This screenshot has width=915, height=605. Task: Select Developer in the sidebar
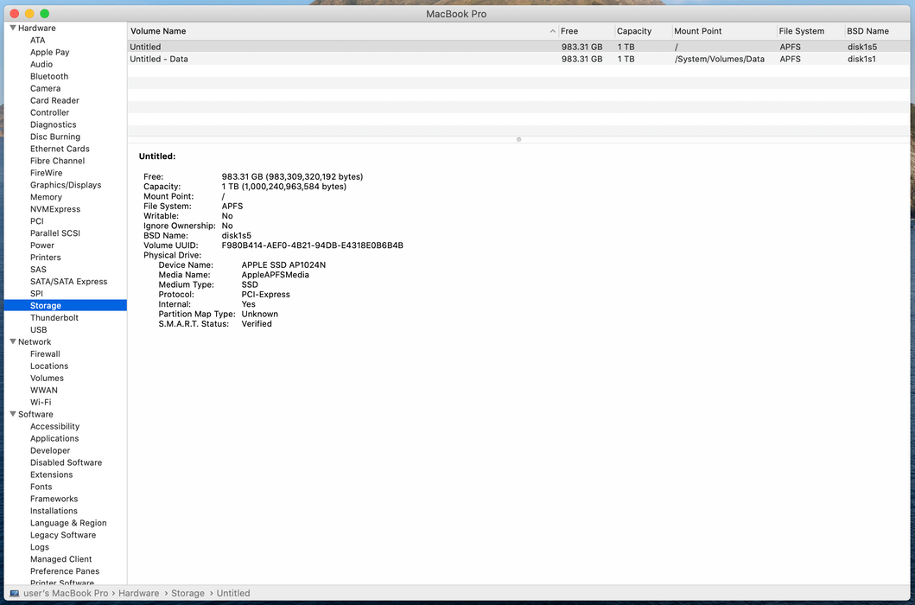tap(50, 451)
